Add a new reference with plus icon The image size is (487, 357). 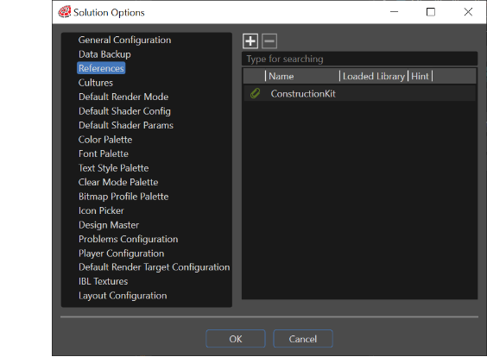point(250,41)
